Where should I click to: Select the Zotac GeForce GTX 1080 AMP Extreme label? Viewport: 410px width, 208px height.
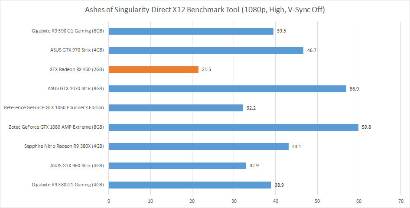(56, 127)
